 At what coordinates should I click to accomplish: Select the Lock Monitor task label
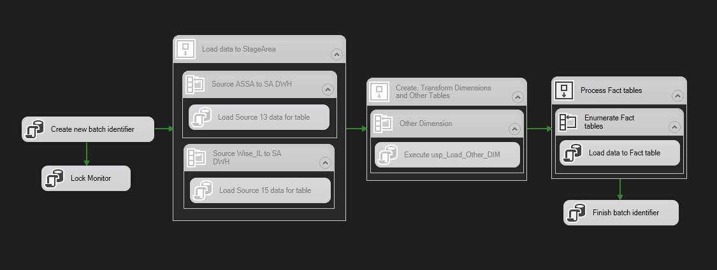coord(91,178)
